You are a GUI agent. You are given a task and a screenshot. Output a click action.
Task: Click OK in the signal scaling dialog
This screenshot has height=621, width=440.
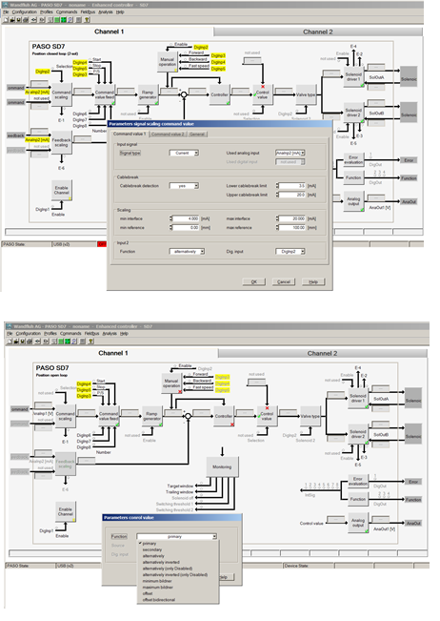[x=253, y=281]
